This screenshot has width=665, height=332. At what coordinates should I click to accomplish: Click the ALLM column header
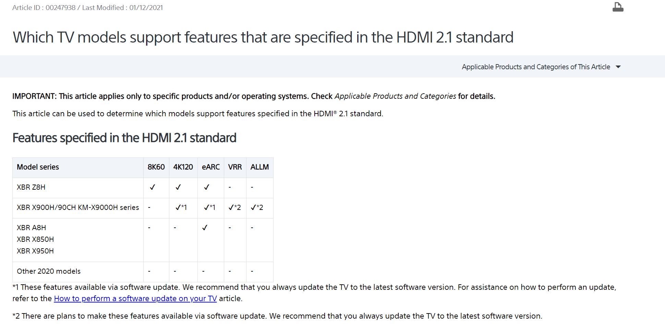point(259,167)
